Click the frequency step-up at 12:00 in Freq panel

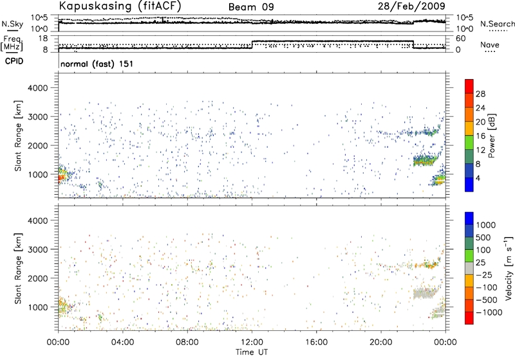pyautogui.click(x=252, y=44)
